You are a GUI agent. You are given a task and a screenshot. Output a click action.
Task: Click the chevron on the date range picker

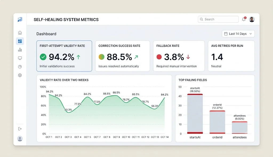pyautogui.click(x=251, y=34)
